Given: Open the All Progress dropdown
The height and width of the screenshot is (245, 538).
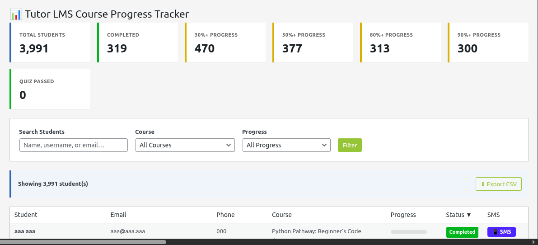Looking at the screenshot, I should (x=286, y=145).
